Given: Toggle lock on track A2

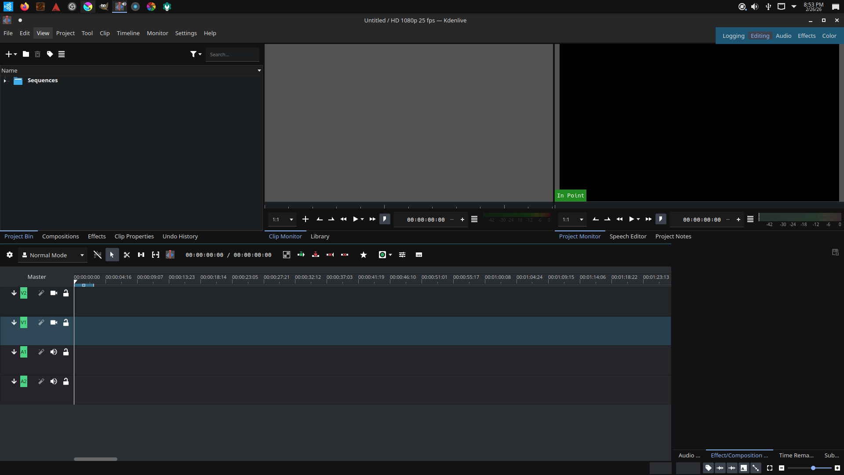Looking at the screenshot, I should click(x=66, y=382).
